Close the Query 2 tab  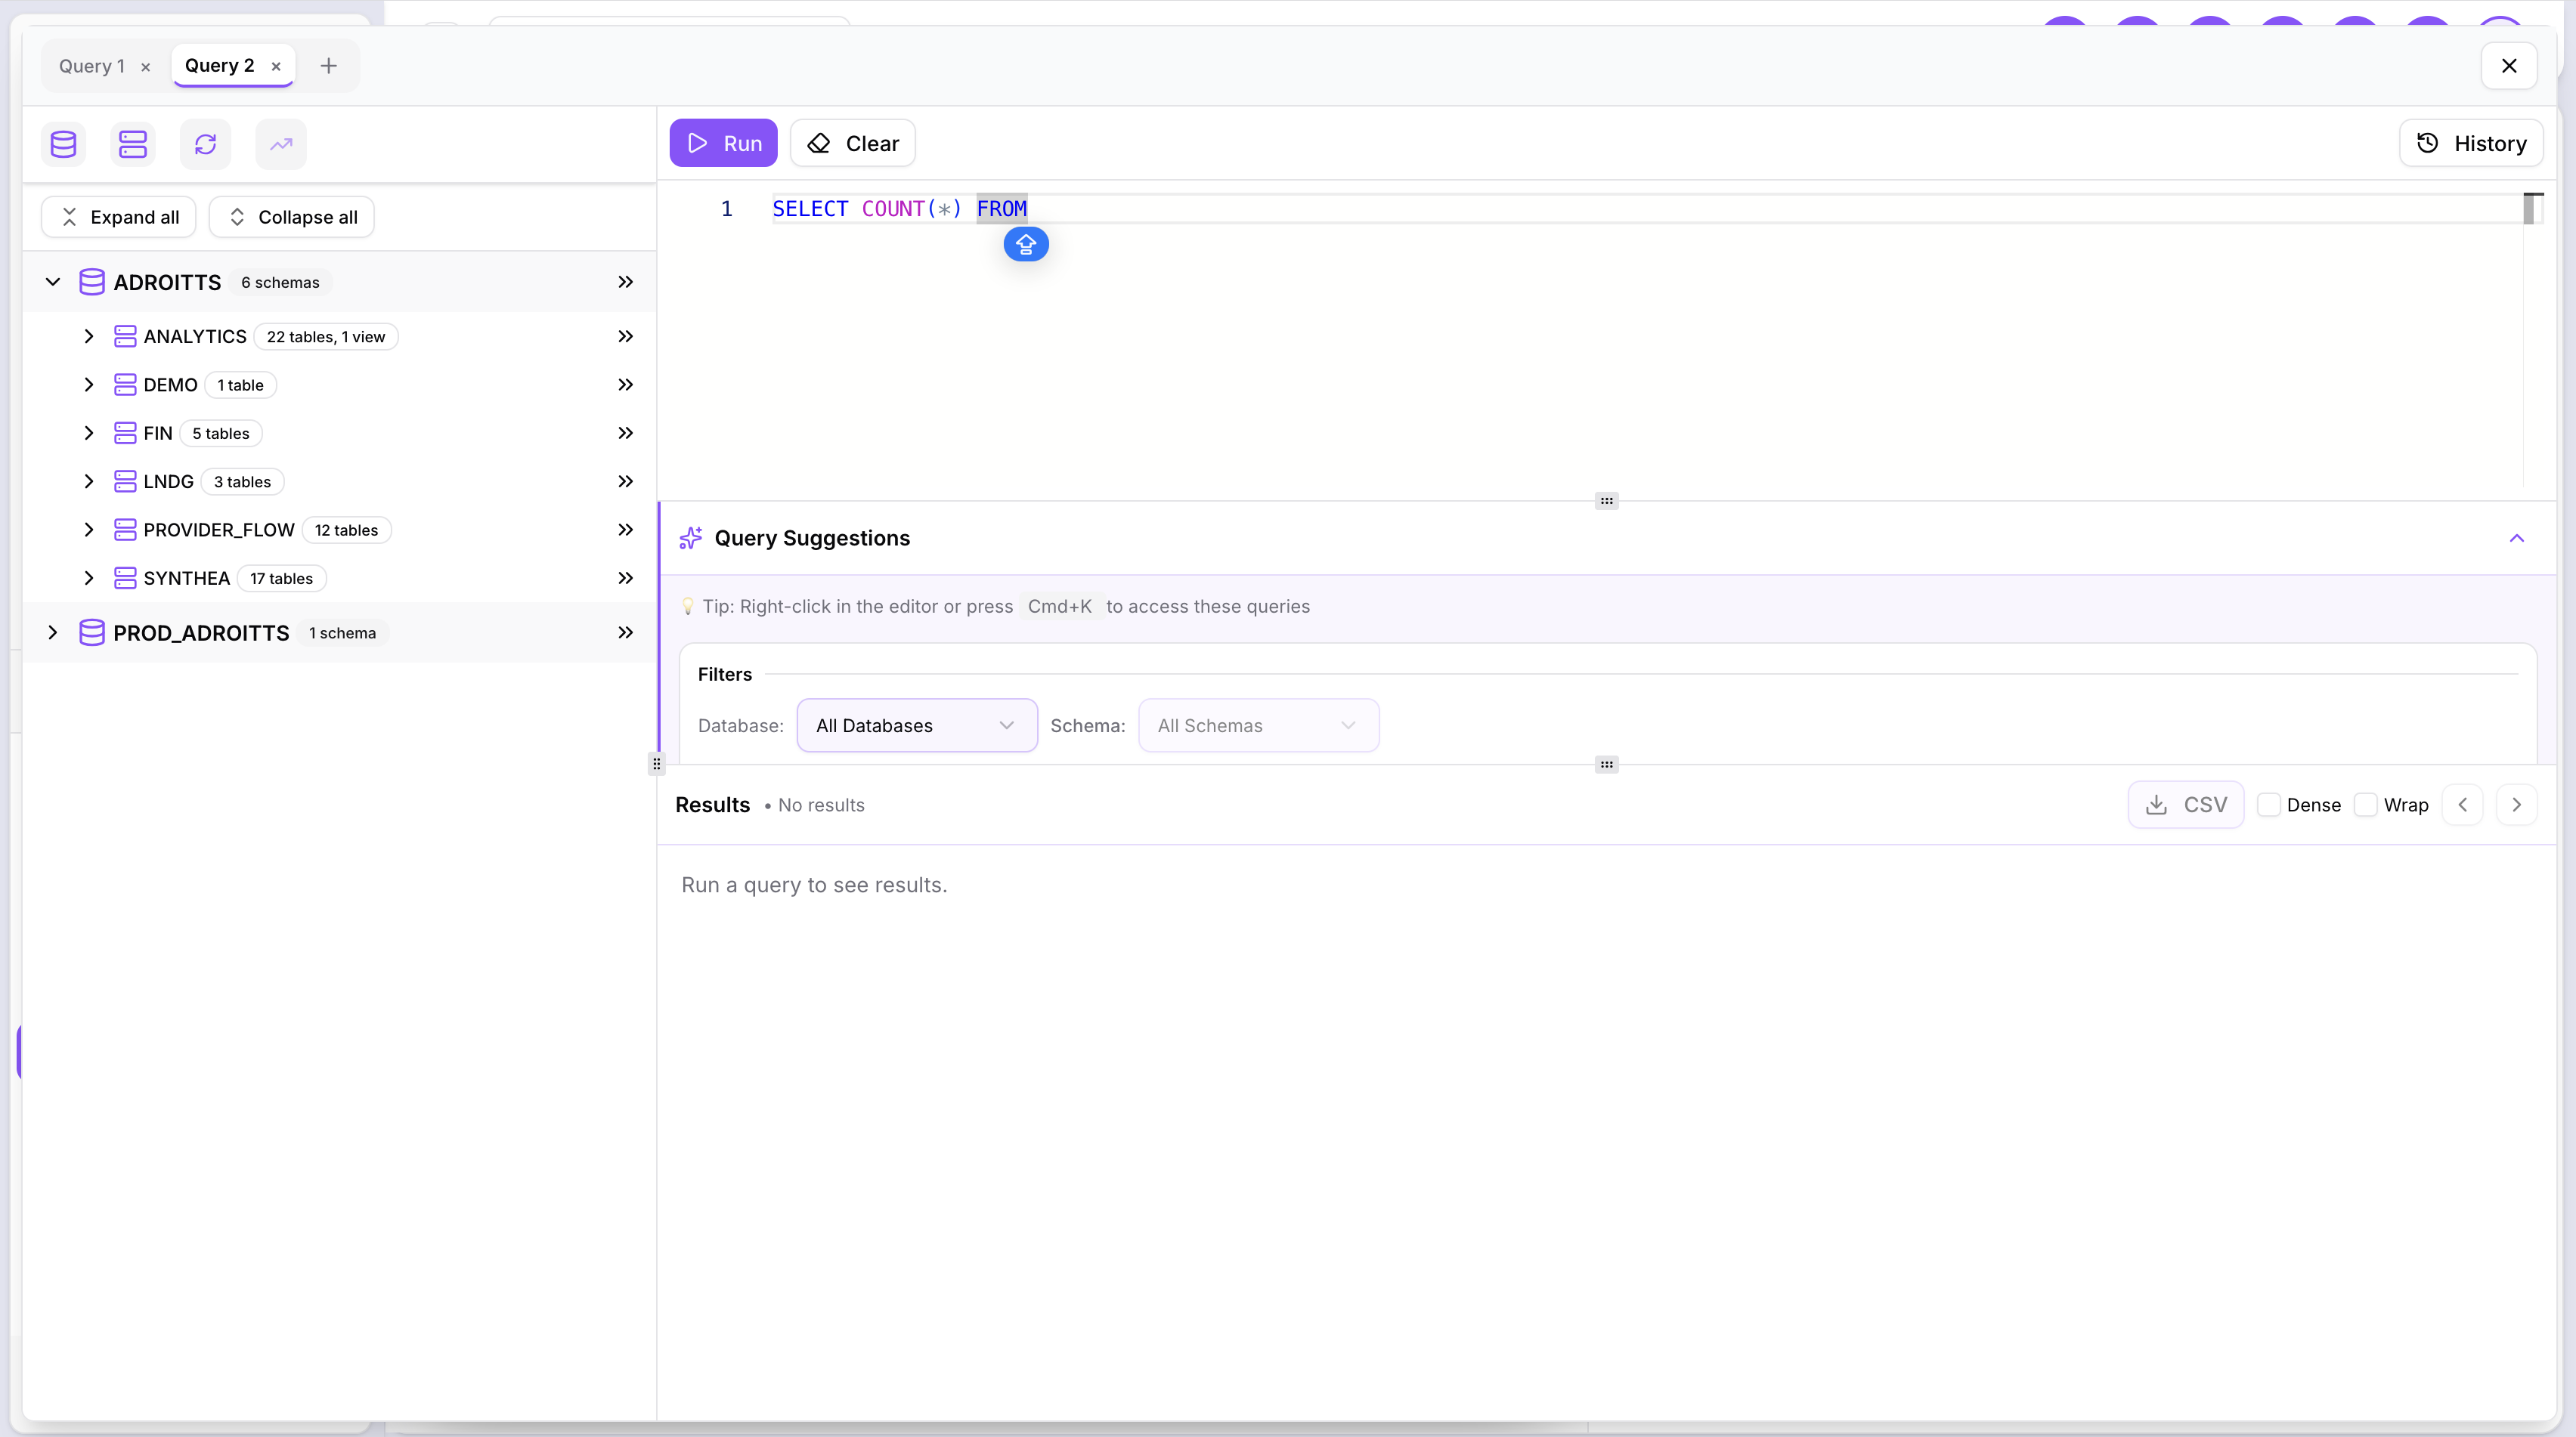276,67
